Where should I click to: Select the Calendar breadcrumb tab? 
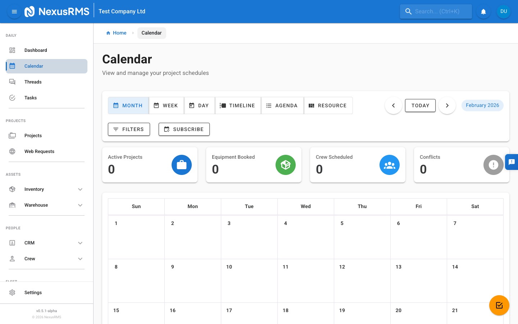pyautogui.click(x=151, y=33)
